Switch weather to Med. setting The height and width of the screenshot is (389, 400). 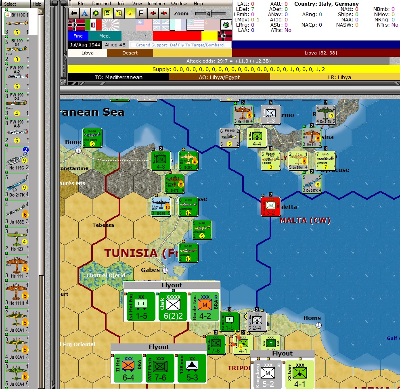click(x=105, y=36)
